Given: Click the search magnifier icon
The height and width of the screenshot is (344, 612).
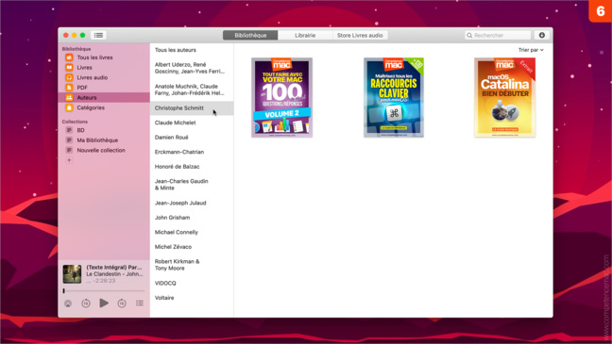Looking at the screenshot, I should 469,36.
